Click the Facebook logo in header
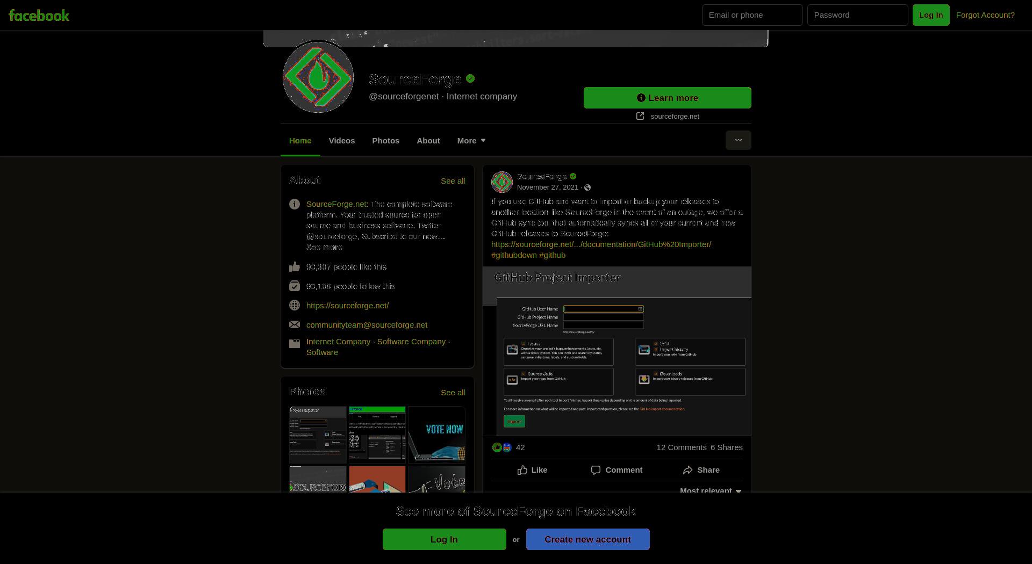 tap(39, 15)
